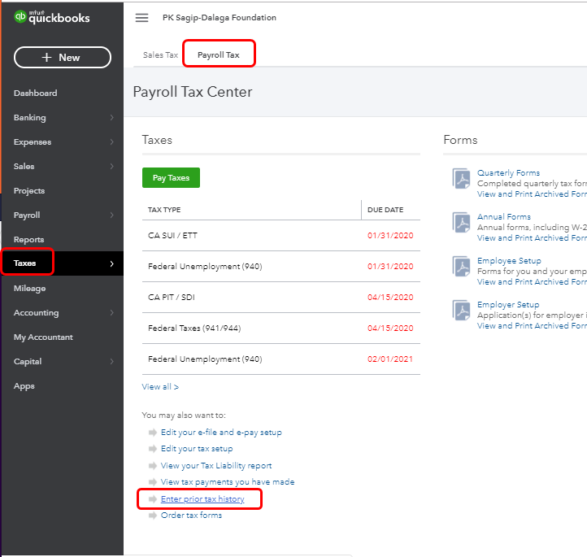Expand the Taxes submenu chevron
The height and width of the screenshot is (557, 587).
click(111, 263)
